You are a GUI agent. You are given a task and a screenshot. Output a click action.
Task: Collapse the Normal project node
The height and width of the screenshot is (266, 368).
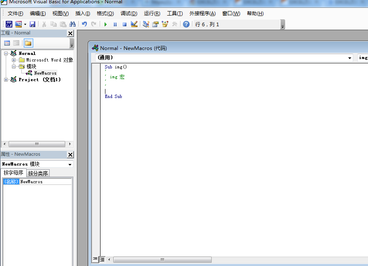point(6,53)
